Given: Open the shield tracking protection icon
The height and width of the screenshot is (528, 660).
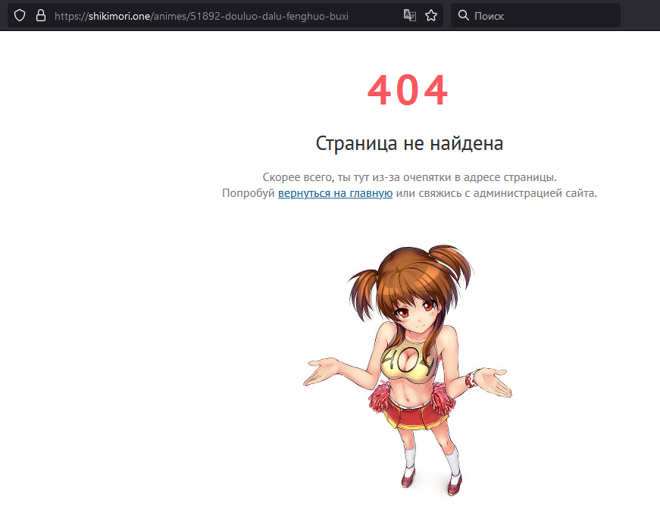Looking at the screenshot, I should (20, 16).
